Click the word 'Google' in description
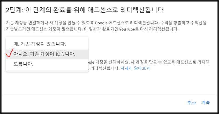Viewport: 219px width, 114px height. [x=101, y=23]
